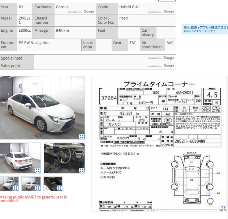This screenshot has height=219, width=228.
Task: Enlarge the auction inspection sheet image
Action: (224, 208)
